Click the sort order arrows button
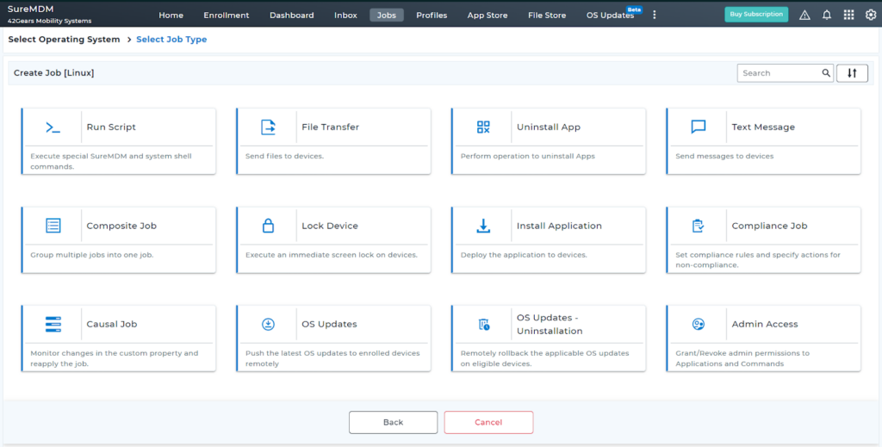The image size is (882, 447). [852, 73]
